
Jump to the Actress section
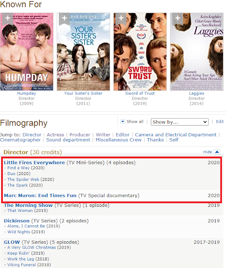(56, 135)
